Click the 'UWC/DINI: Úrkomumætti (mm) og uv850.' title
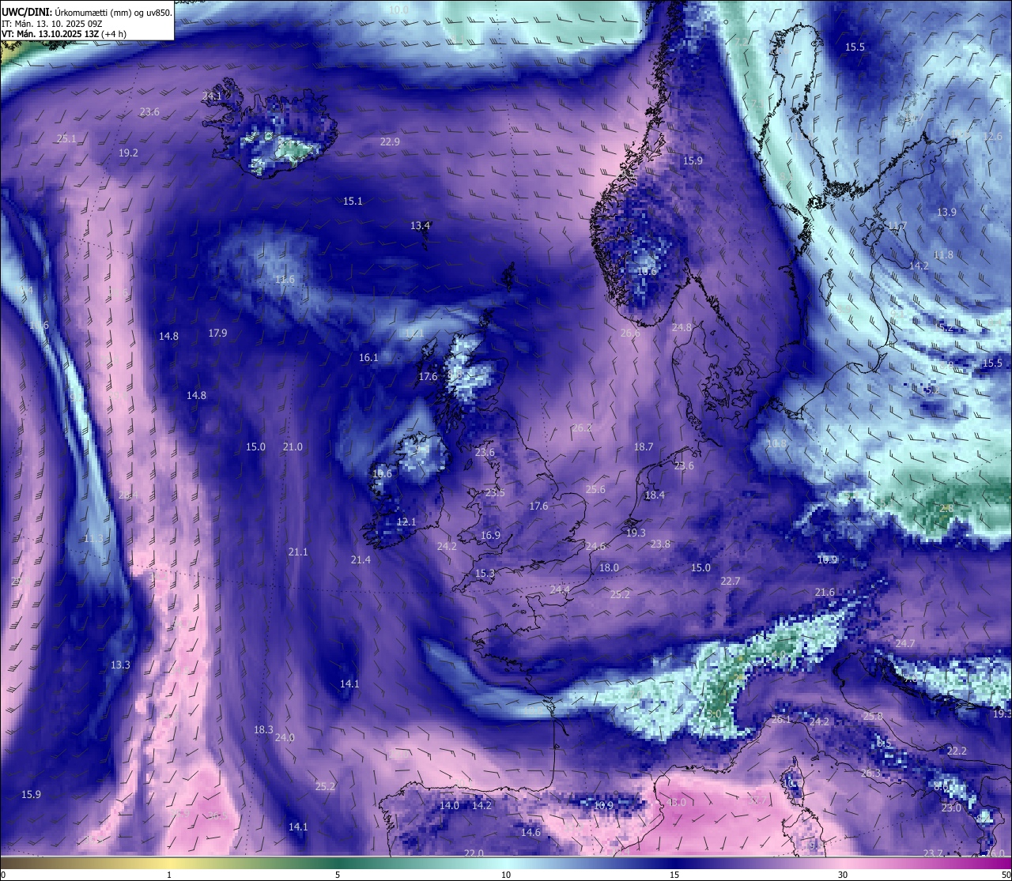 87,12
